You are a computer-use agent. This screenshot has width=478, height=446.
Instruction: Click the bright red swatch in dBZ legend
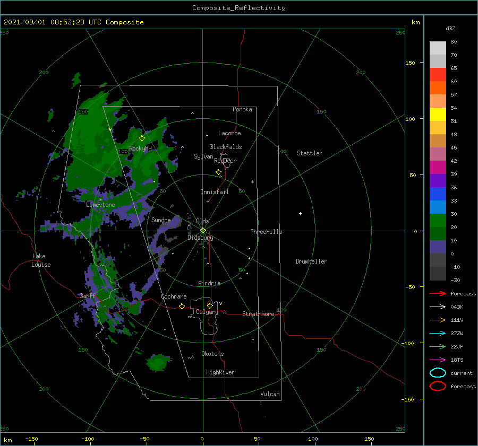click(x=438, y=75)
